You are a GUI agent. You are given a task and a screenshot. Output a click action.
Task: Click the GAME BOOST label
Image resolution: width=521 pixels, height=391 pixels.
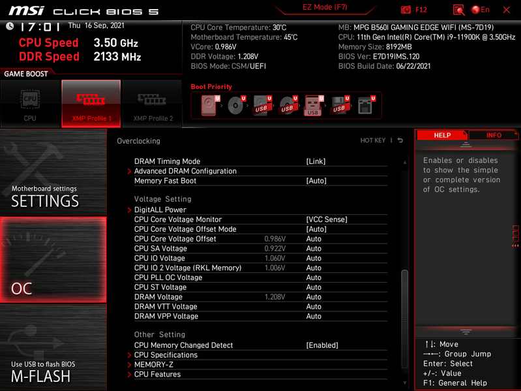26,74
